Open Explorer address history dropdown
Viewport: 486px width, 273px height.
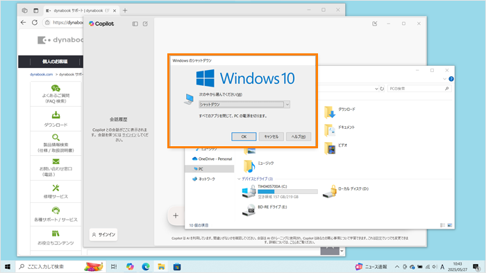[x=376, y=89]
